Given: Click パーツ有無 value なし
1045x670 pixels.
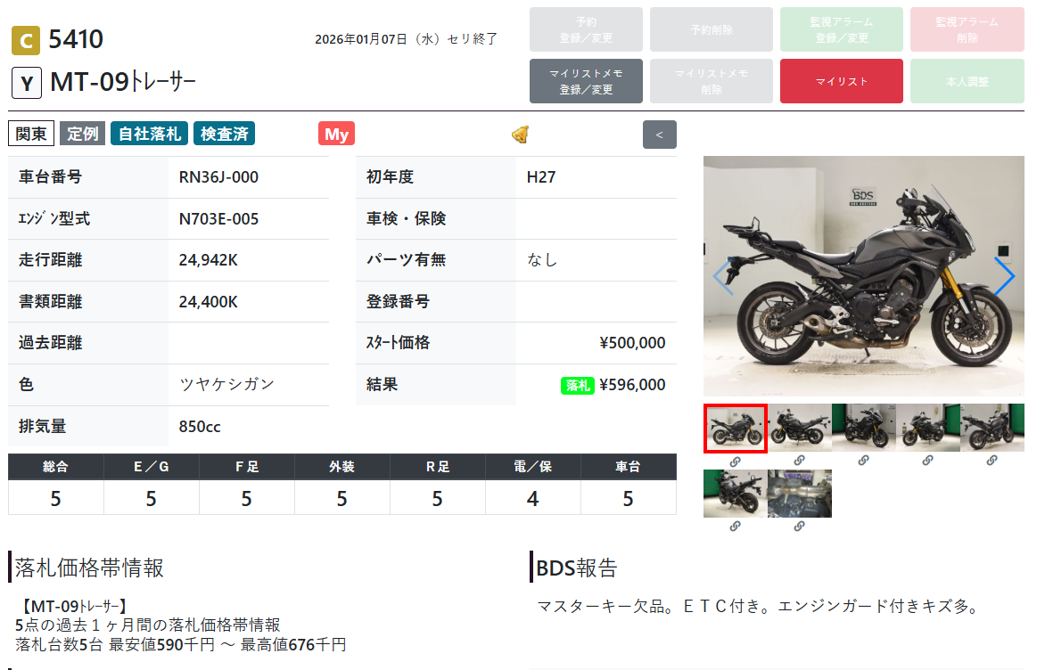Looking at the screenshot, I should pos(542,260).
